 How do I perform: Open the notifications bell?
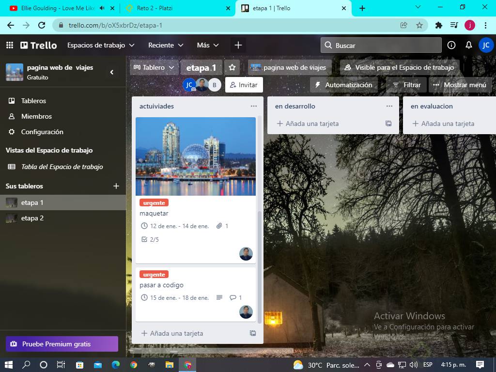pyautogui.click(x=469, y=45)
